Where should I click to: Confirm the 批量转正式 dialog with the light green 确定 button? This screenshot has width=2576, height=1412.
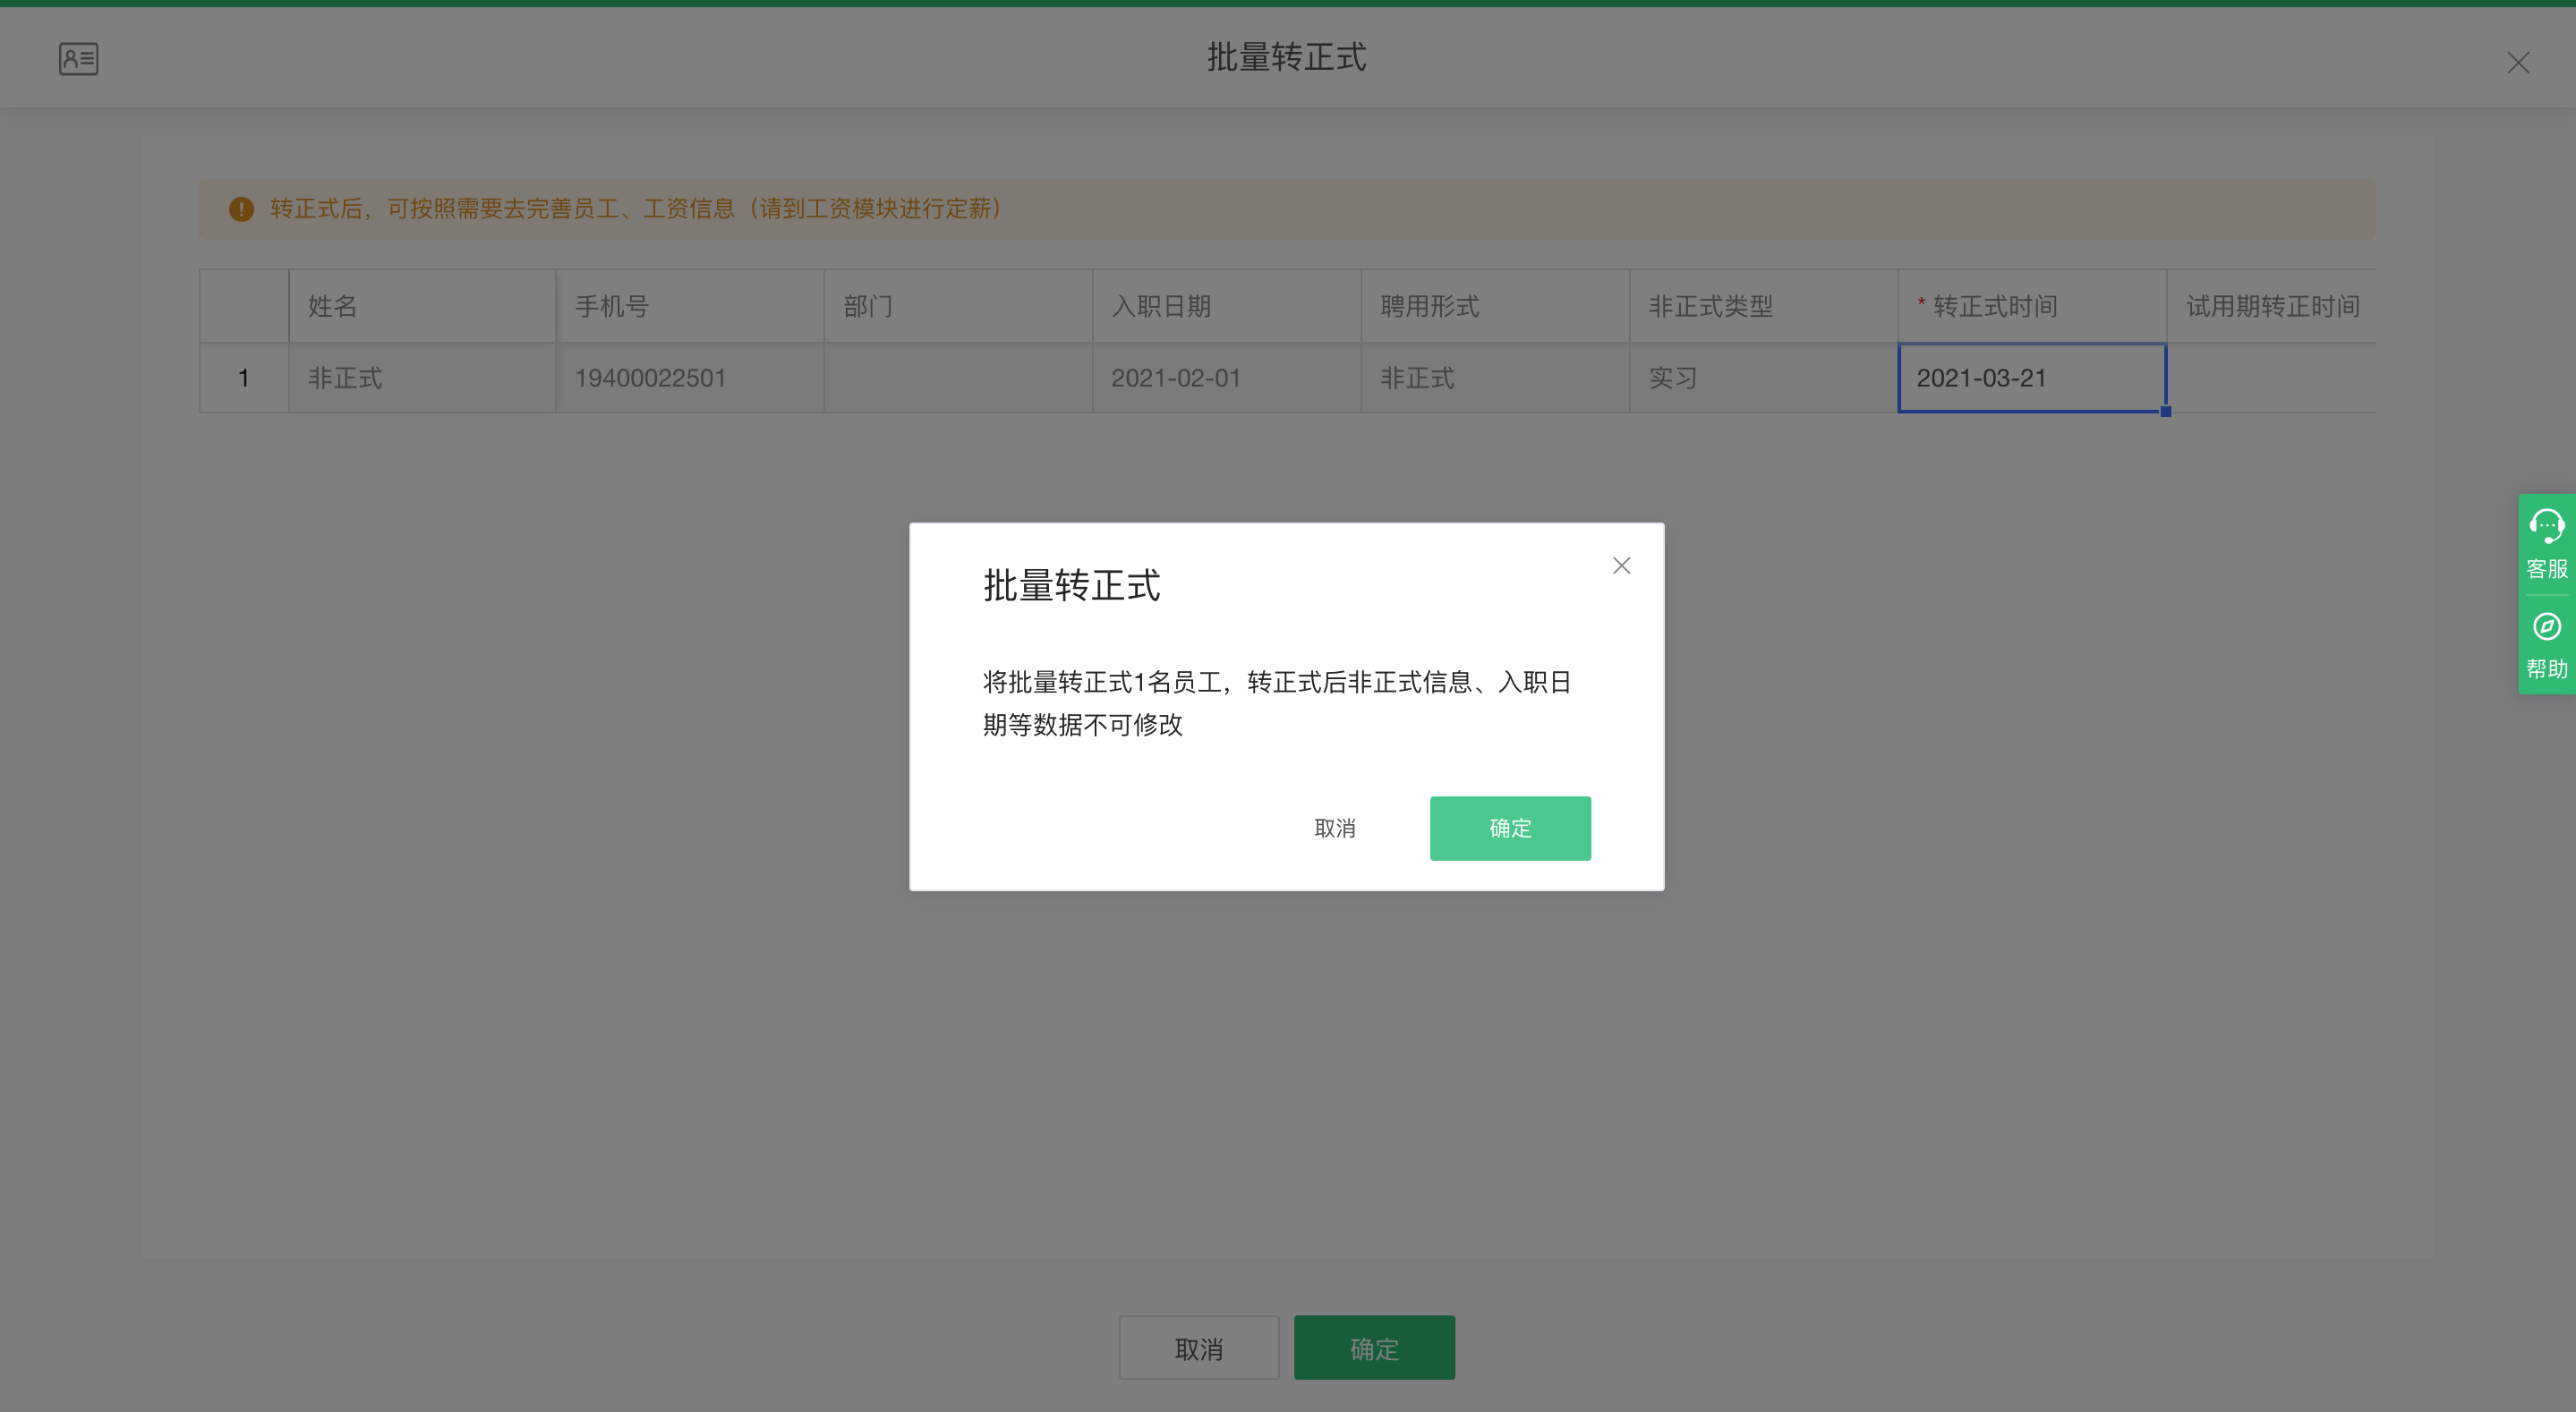(1510, 828)
